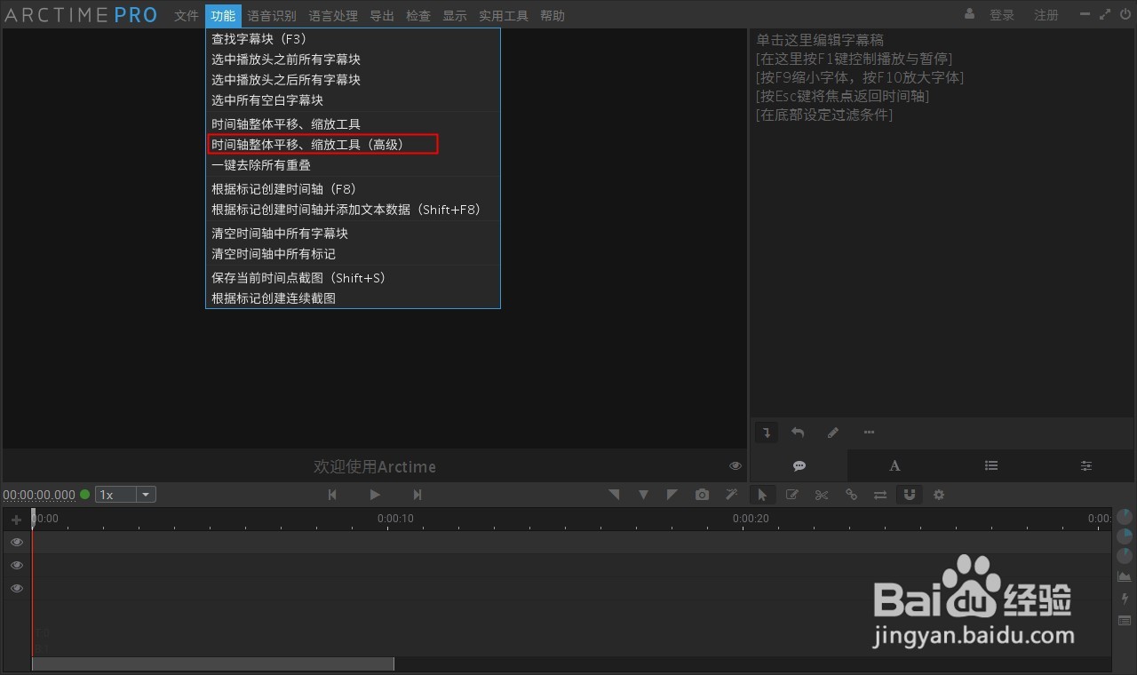1137x675 pixels.
Task: Click the ellipsis icon for more options
Action: pyautogui.click(x=869, y=432)
